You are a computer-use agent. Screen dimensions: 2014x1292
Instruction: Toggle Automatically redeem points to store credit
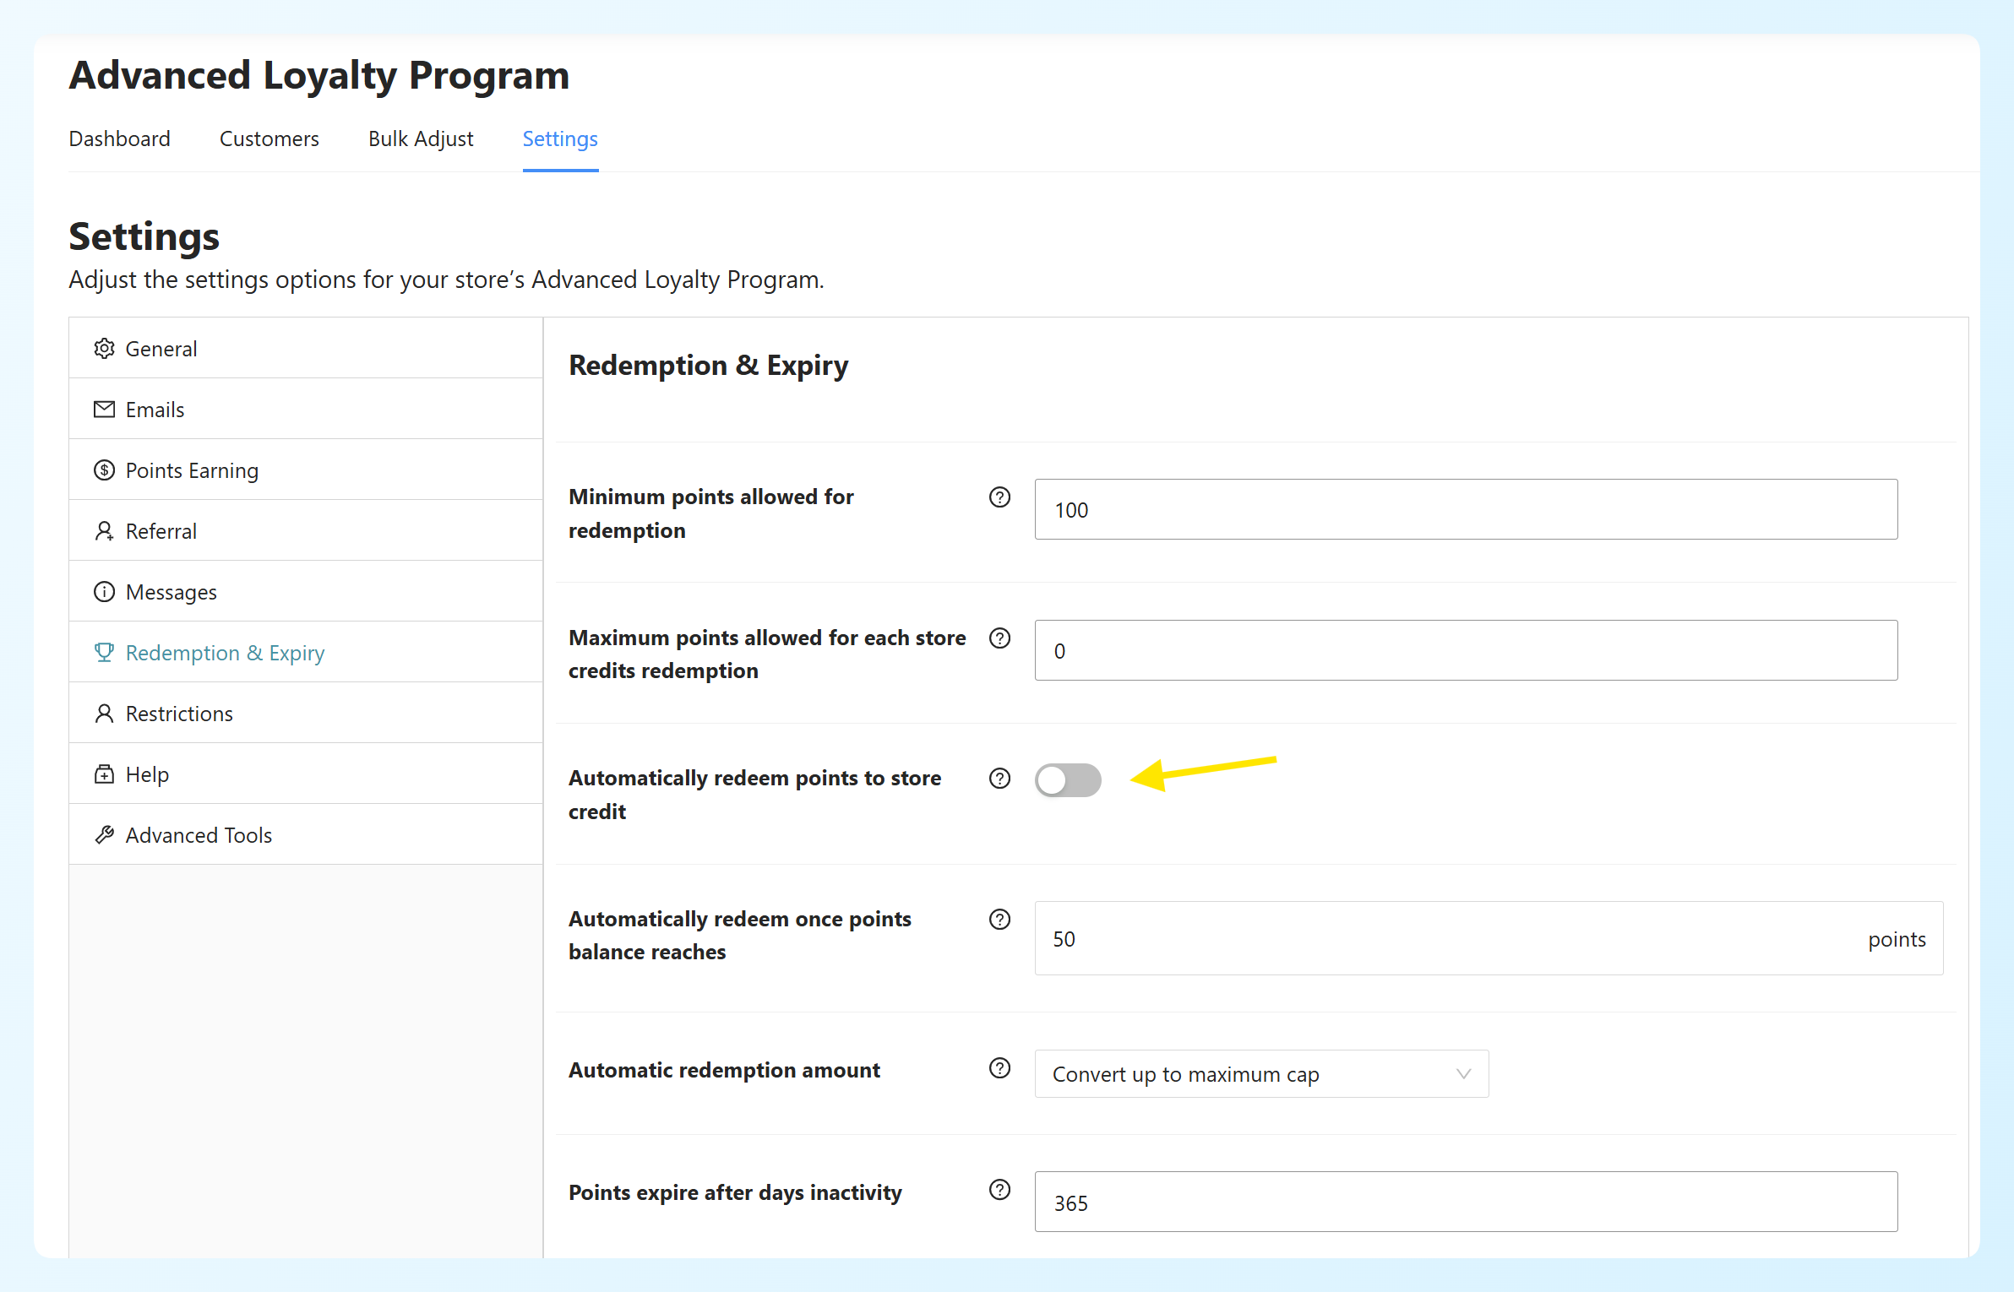1068,780
